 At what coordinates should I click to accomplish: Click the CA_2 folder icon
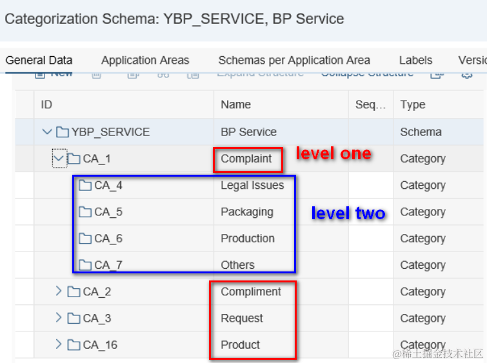click(74, 292)
